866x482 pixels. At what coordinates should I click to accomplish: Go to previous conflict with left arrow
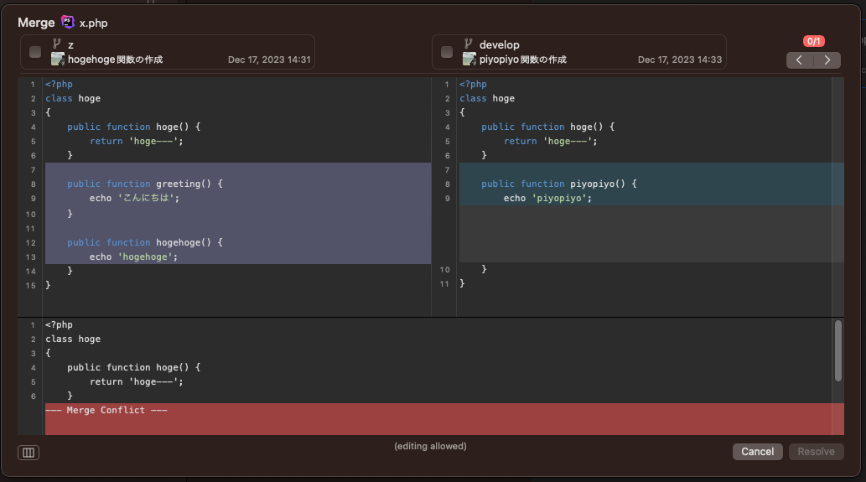pyautogui.click(x=800, y=60)
